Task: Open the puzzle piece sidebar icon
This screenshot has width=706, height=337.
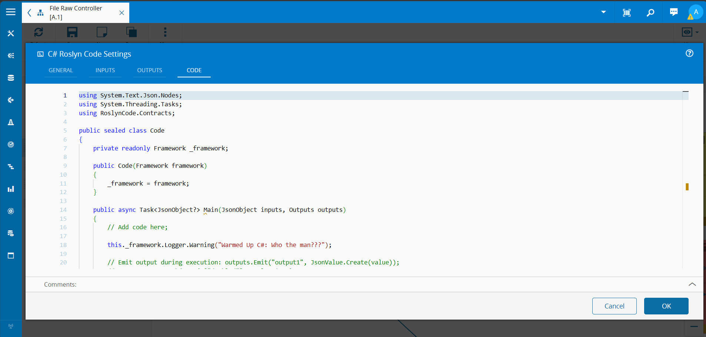Action: 11,100
